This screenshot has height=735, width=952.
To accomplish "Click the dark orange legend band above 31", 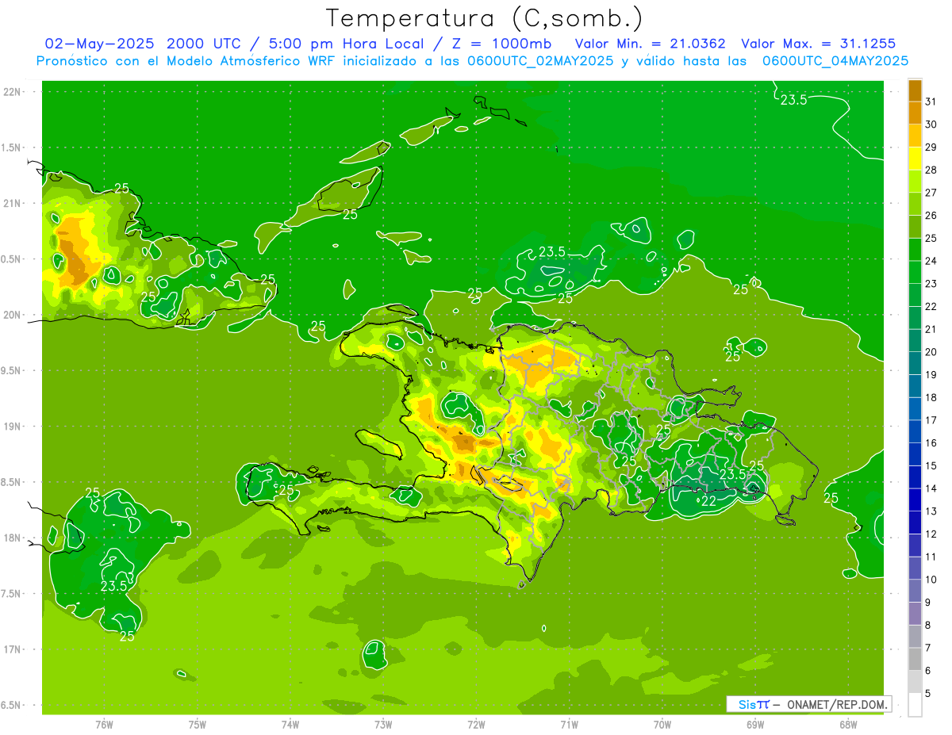I will 915,90.
